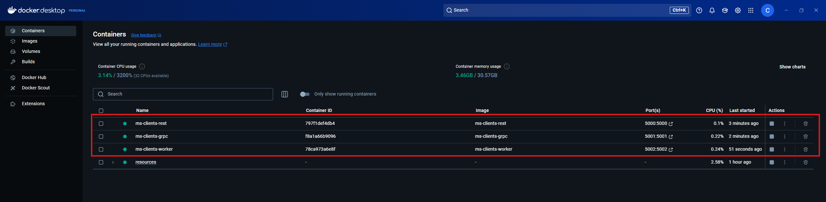This screenshot has width=826, height=202.
Task: Click the memory usage info icon
Action: (x=507, y=66)
